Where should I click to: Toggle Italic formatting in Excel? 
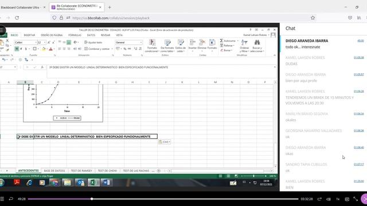(x=21, y=49)
